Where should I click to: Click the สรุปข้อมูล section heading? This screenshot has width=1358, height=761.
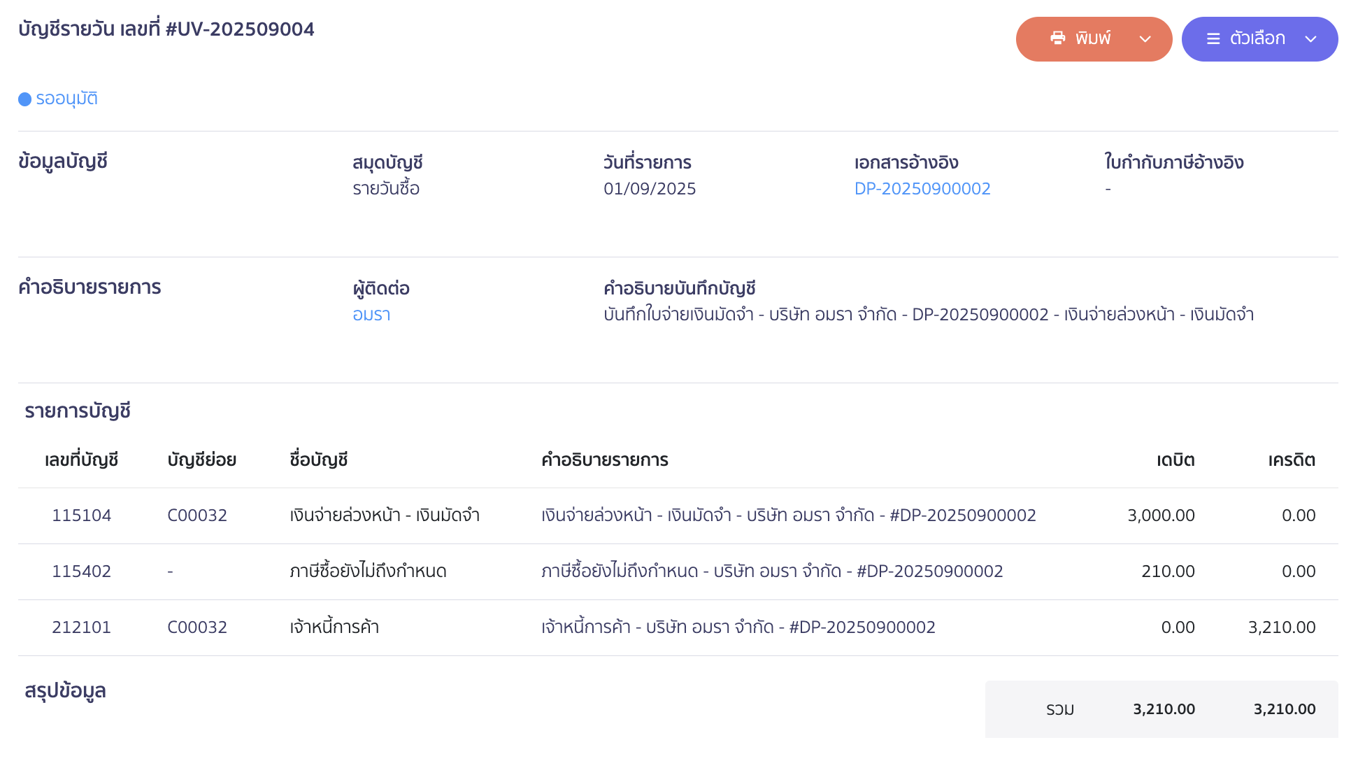(x=65, y=691)
